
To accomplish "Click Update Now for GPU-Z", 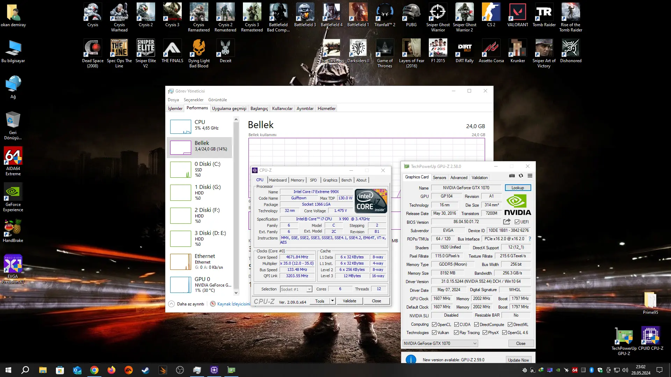I will pos(518,360).
